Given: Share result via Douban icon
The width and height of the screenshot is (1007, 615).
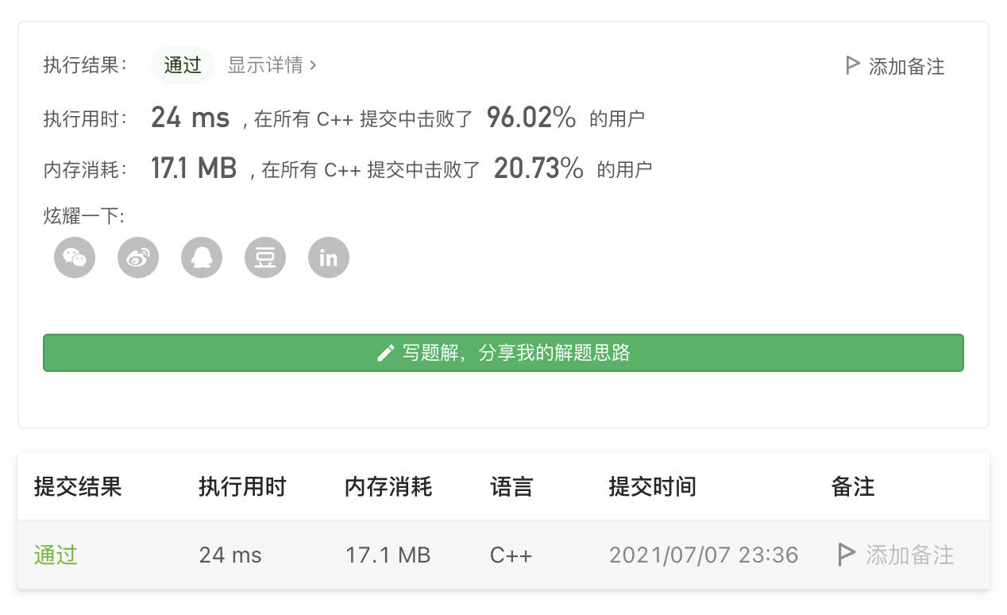Looking at the screenshot, I should (x=265, y=257).
